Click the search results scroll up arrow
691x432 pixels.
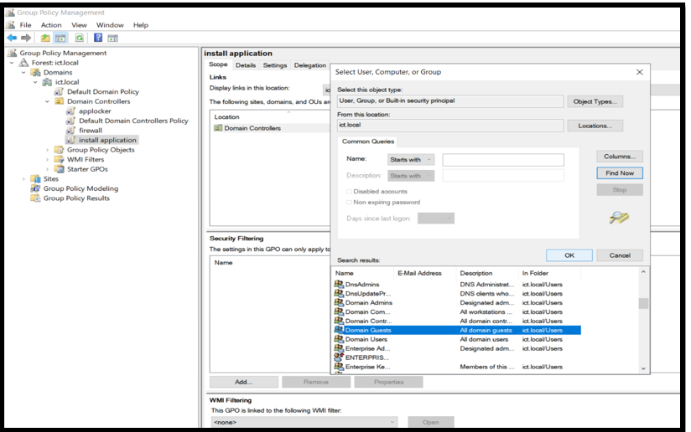coord(643,272)
